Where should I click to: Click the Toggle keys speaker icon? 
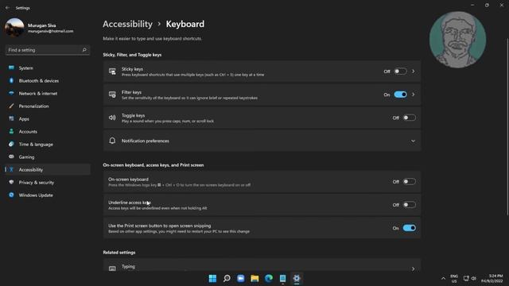click(112, 118)
